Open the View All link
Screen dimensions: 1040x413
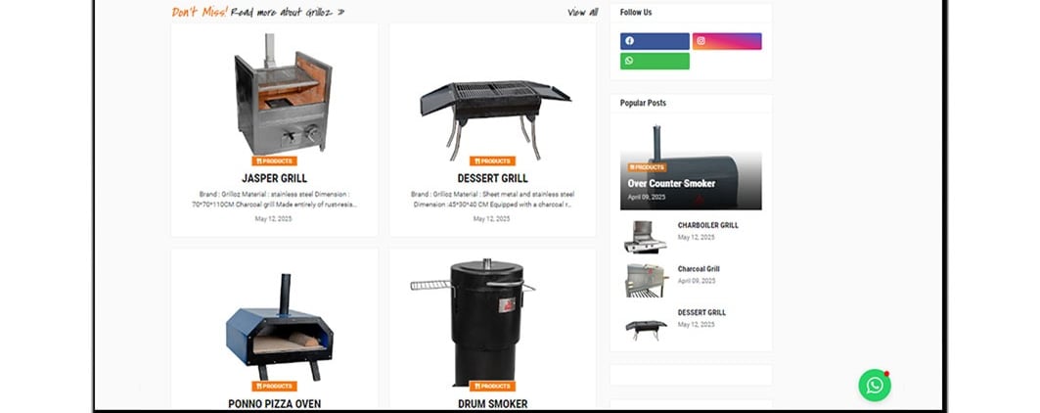coord(583,12)
